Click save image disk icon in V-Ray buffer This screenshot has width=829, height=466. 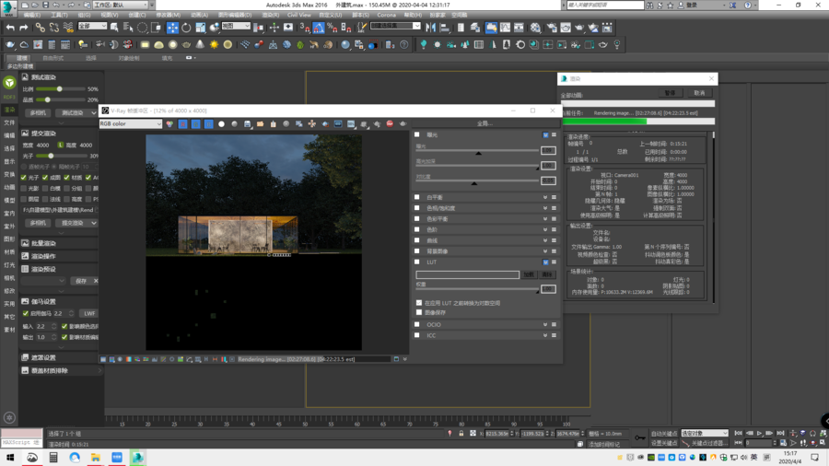248,123
